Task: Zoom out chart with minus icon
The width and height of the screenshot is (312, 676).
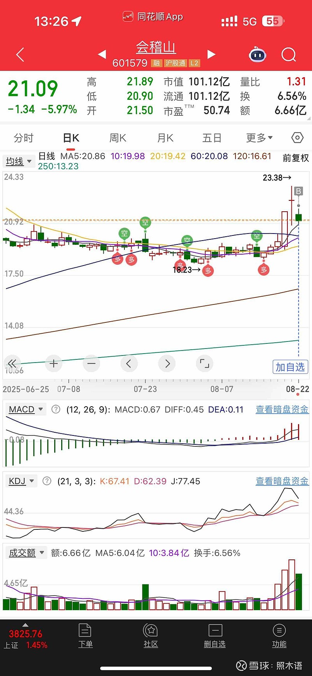Action: pos(91,364)
